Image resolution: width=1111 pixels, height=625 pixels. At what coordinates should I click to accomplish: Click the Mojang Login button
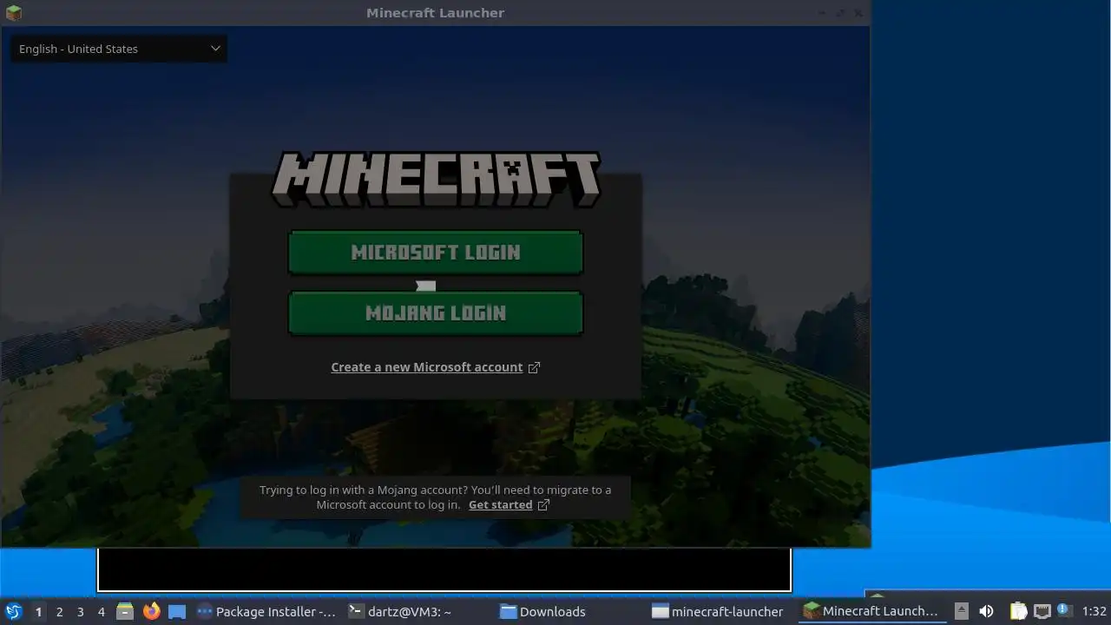[435, 313]
